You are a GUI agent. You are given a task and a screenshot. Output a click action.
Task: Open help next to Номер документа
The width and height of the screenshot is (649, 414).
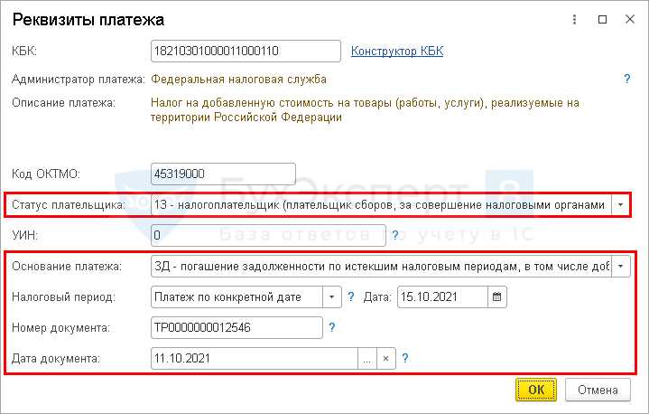click(x=332, y=327)
